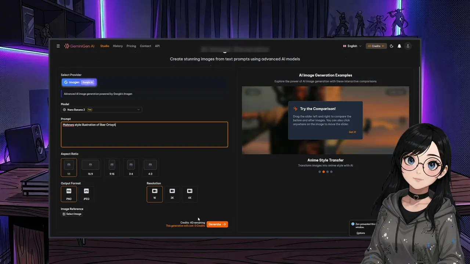The image size is (470, 264).
Task: Click inside the Prompt text box
Action: click(x=144, y=135)
